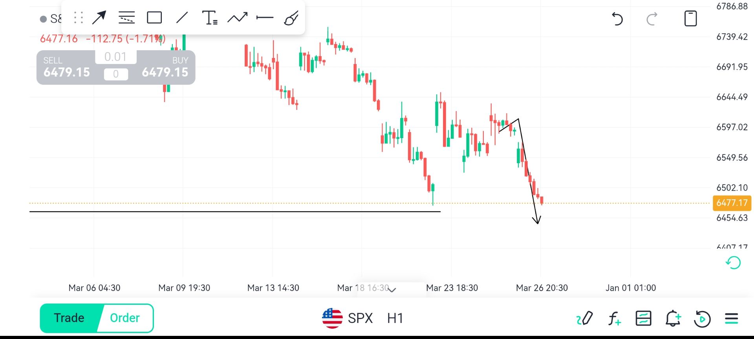Click the 0.01 lot size field
This screenshot has height=339, width=754.
(115, 57)
